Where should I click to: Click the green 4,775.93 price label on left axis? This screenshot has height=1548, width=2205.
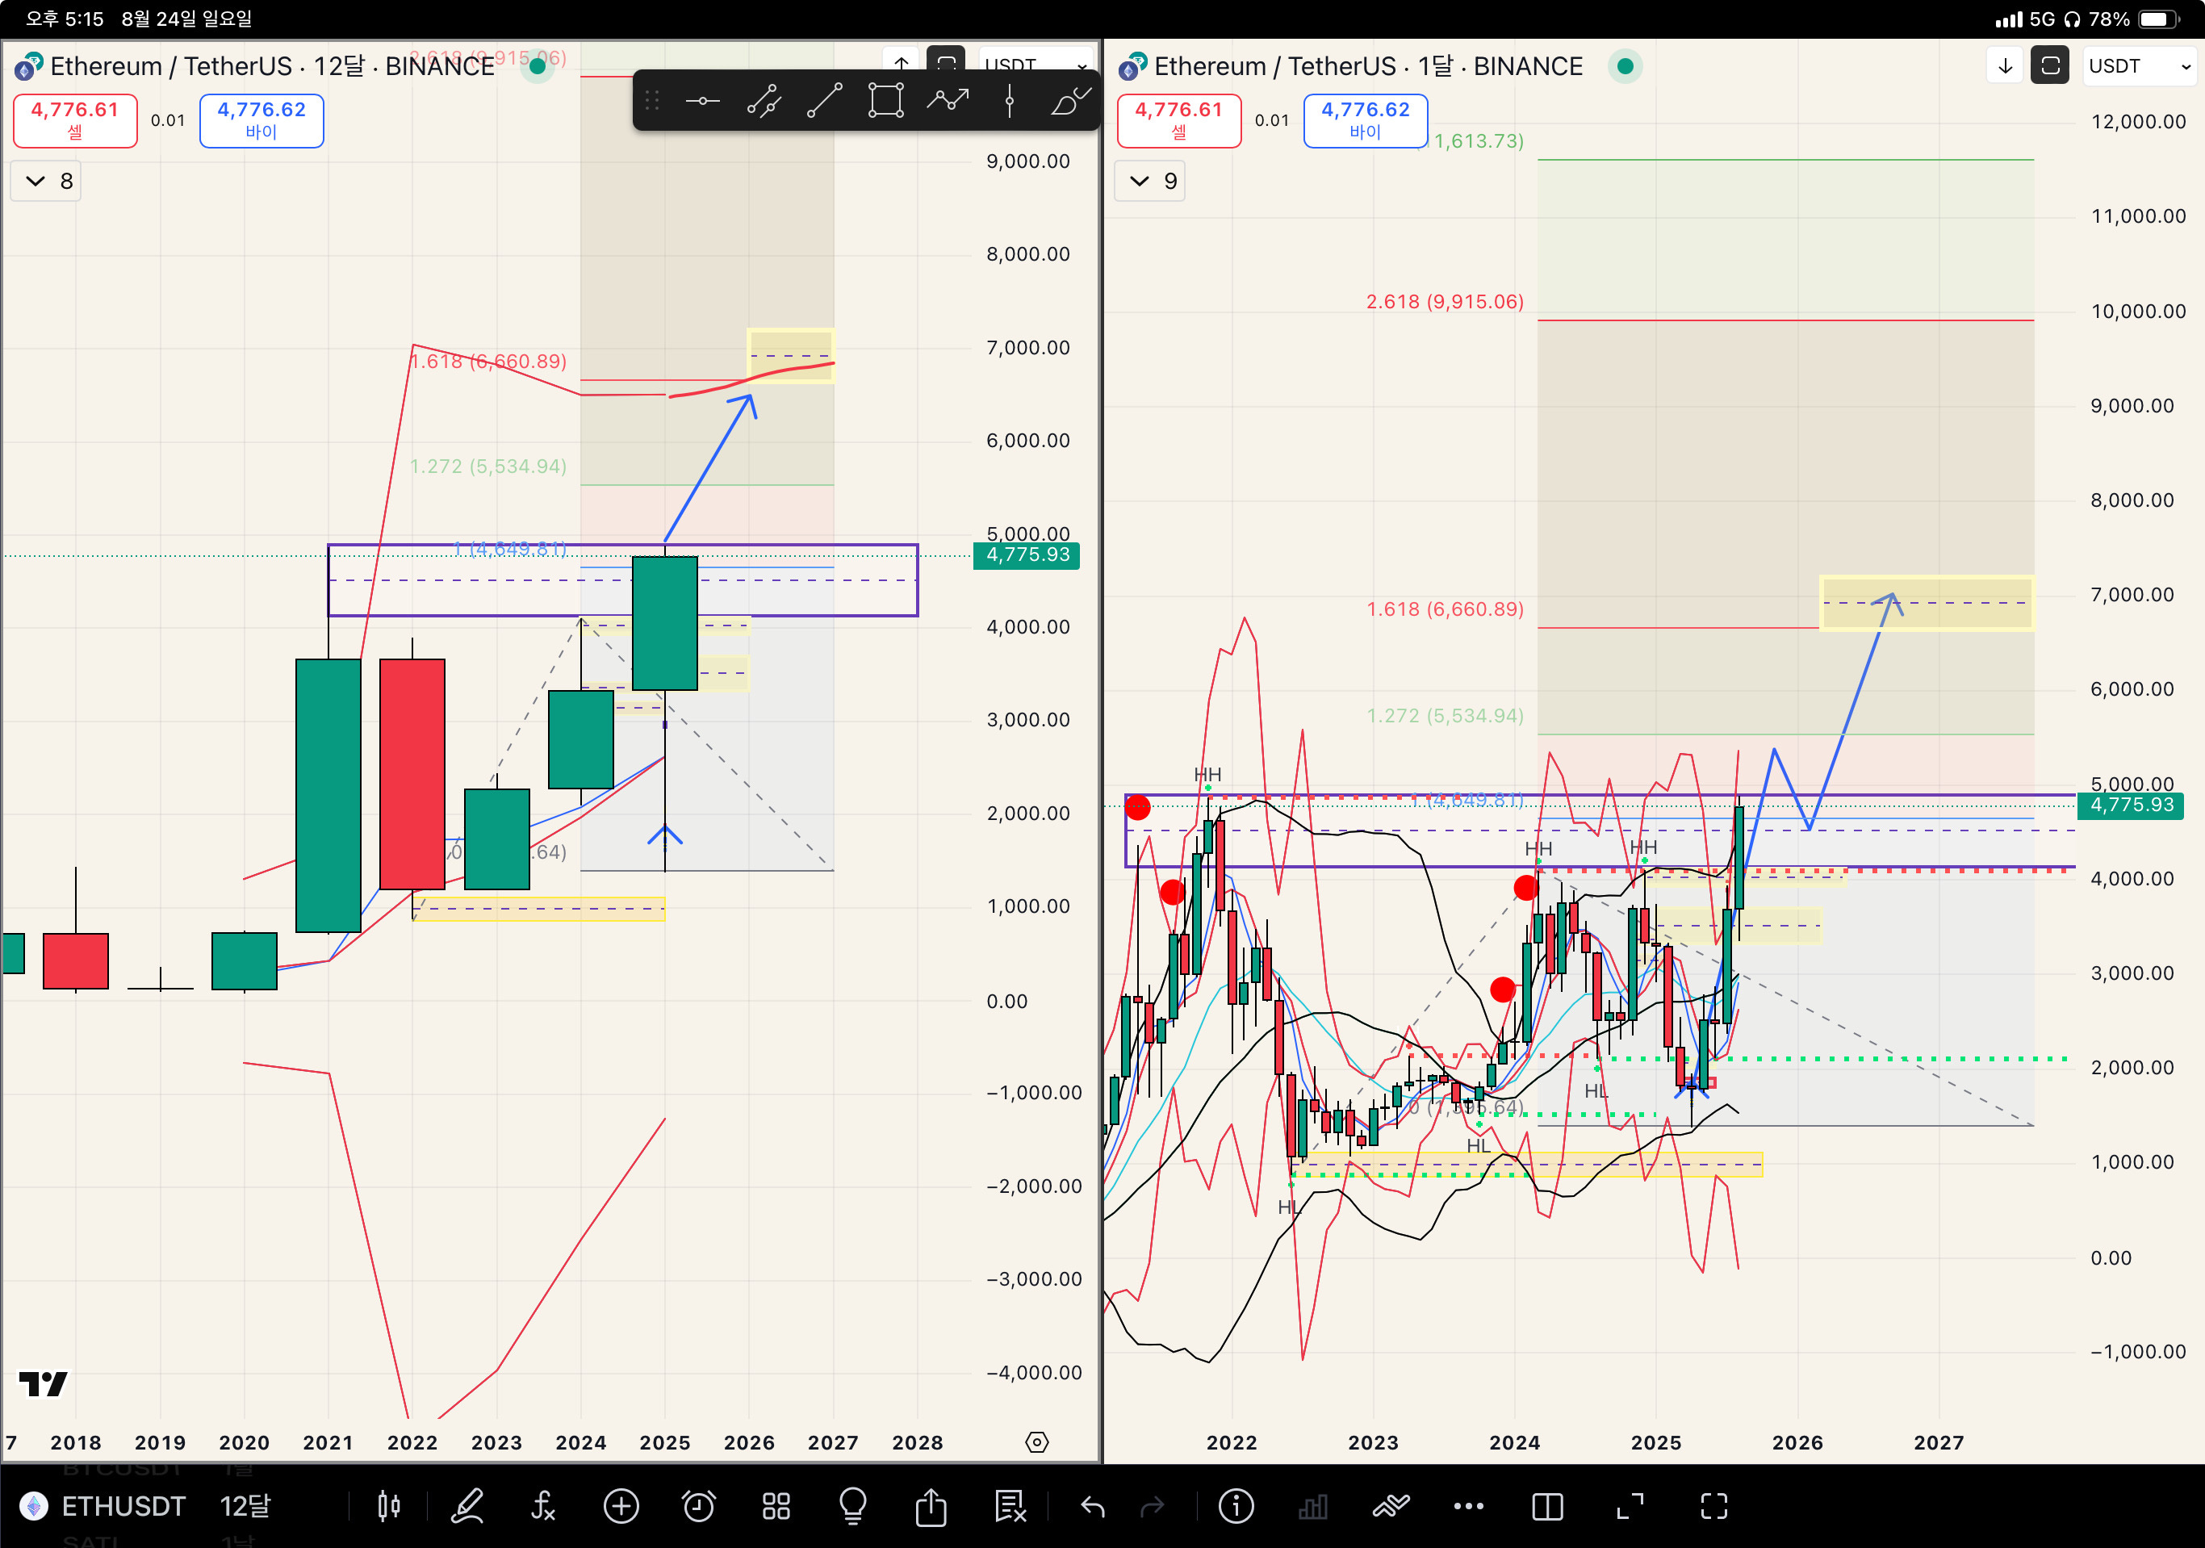coord(1026,555)
